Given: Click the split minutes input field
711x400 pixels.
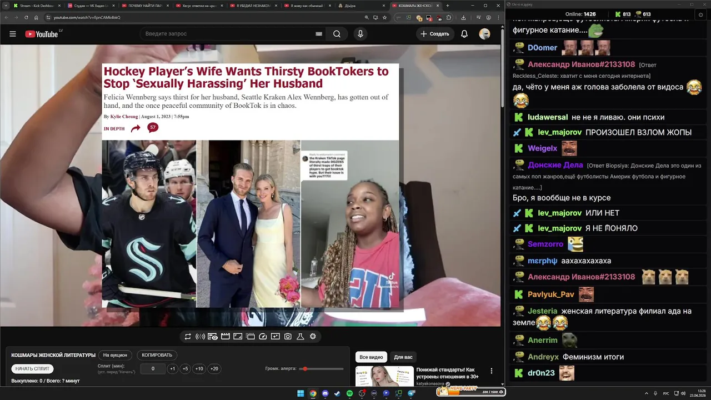Looking at the screenshot, I should [x=153, y=369].
